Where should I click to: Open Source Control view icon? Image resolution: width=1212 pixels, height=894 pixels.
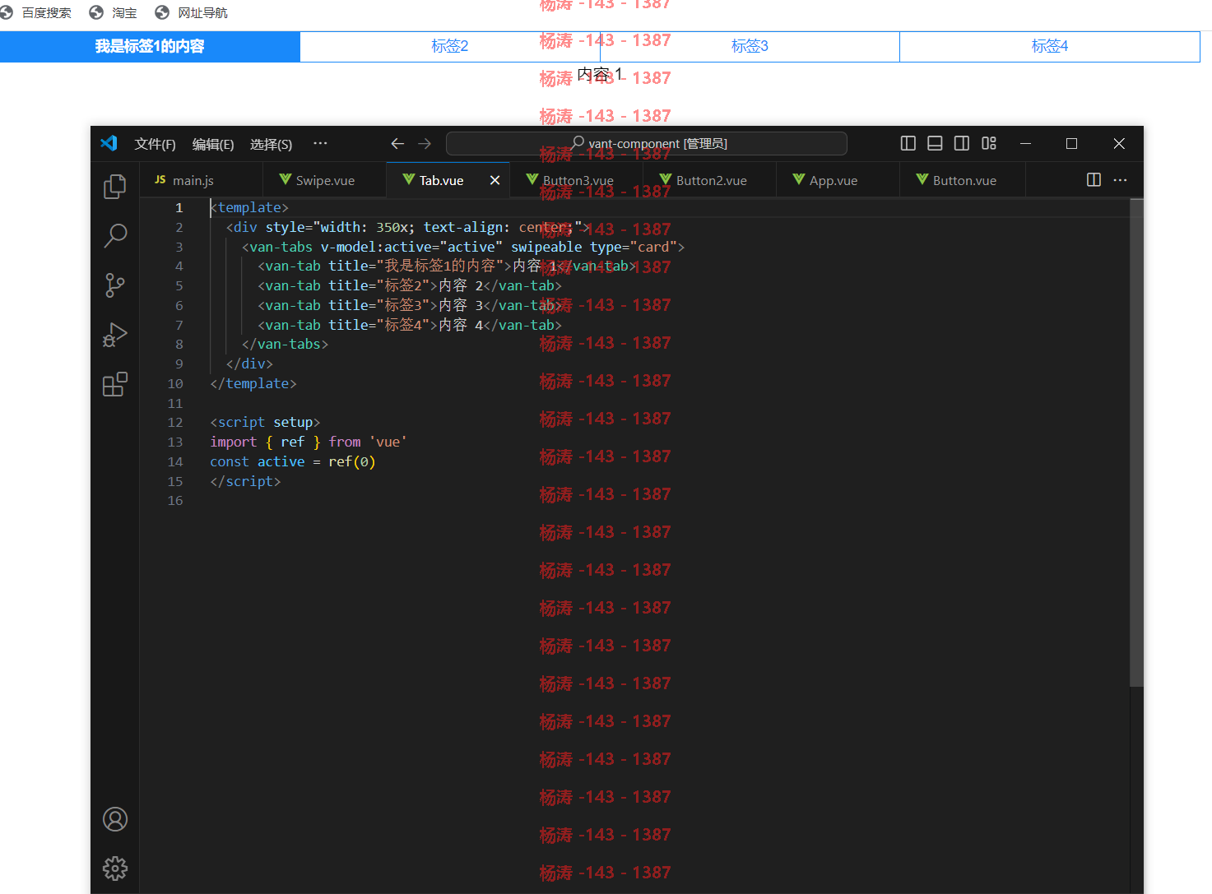coord(115,285)
